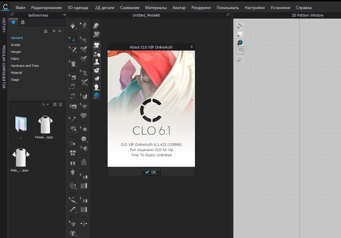341x238 pixels.
Task: Open the Файл menu
Action: (20, 7)
